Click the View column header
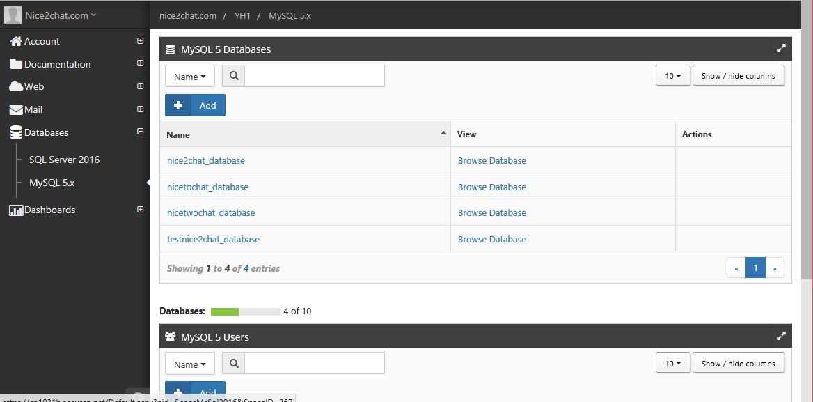The width and height of the screenshot is (813, 402). (563, 134)
